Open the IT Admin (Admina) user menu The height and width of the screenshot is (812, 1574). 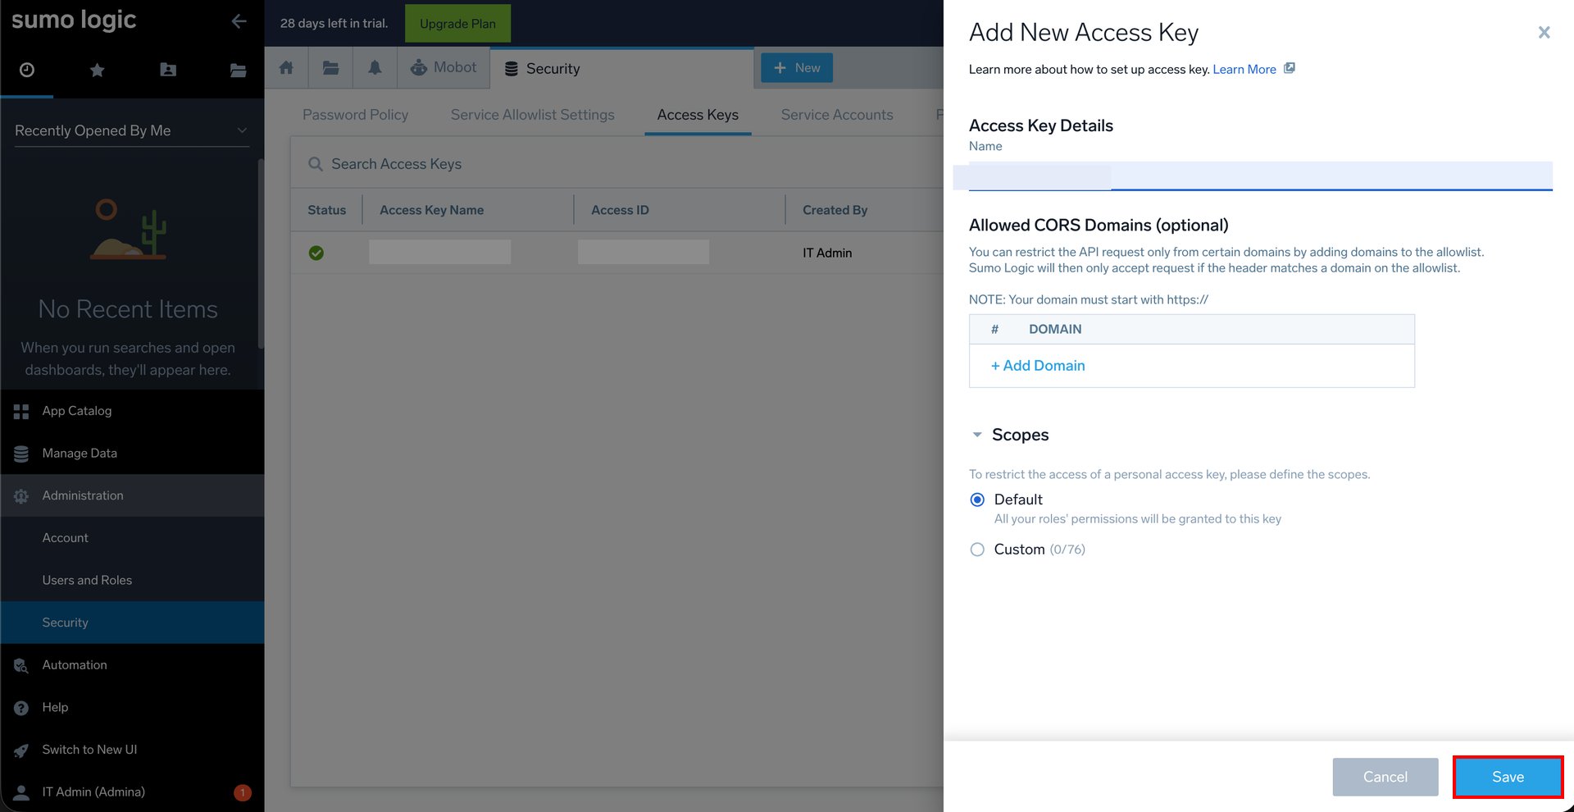[132, 792]
